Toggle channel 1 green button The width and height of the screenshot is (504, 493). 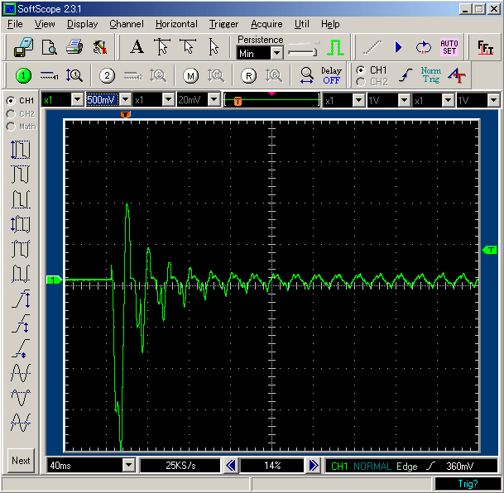click(x=23, y=75)
